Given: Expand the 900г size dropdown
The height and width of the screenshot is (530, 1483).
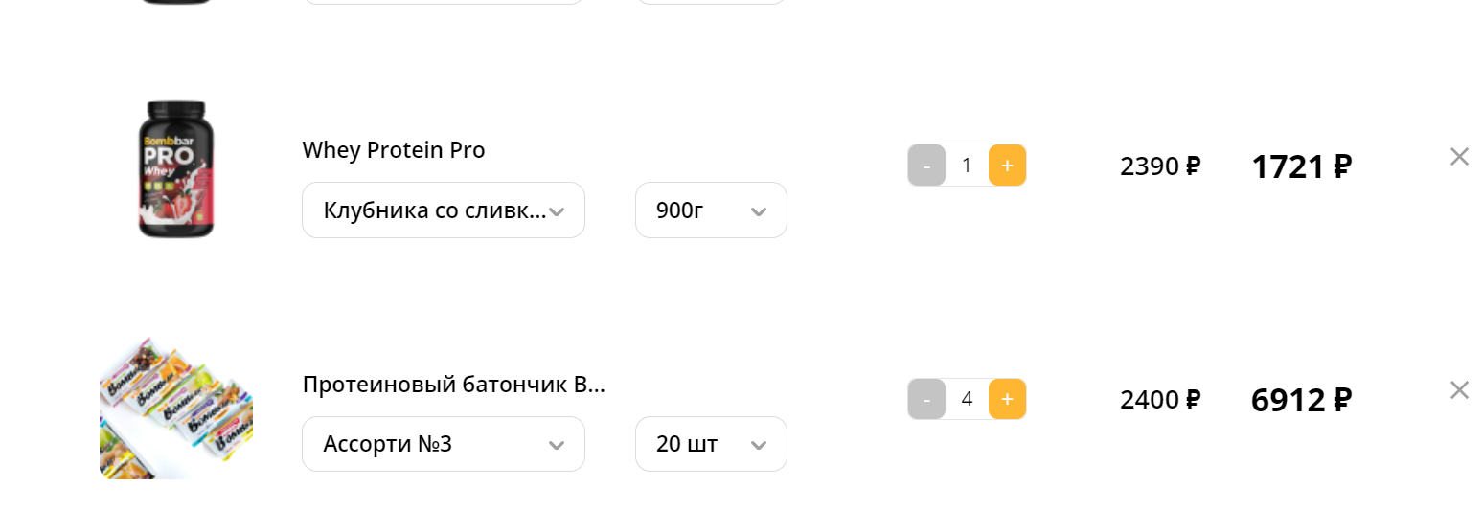Looking at the screenshot, I should (x=710, y=210).
